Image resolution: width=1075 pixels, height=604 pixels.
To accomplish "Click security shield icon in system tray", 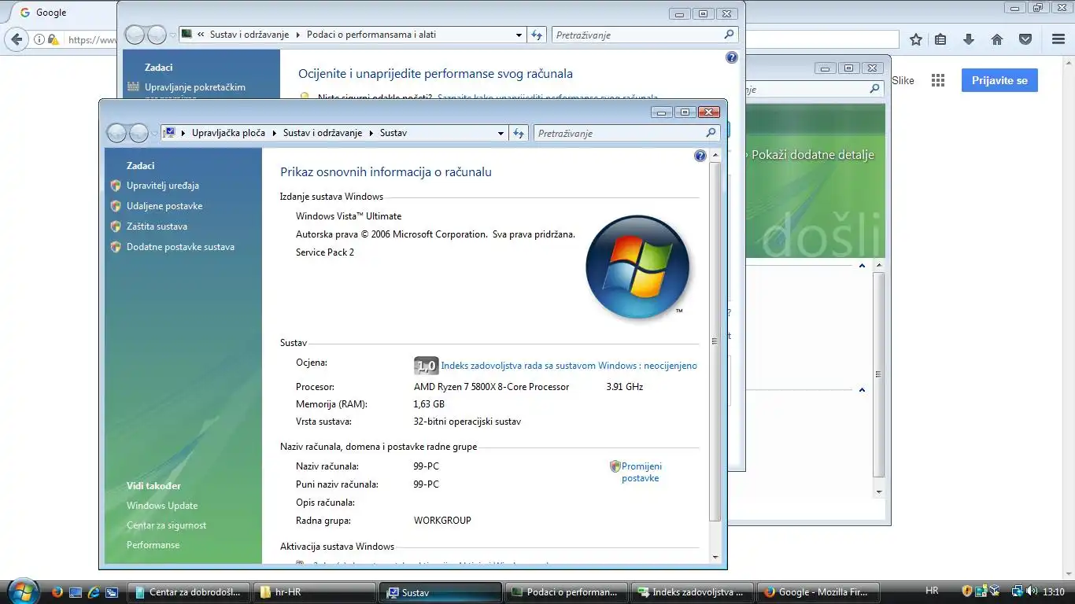I will tap(968, 591).
